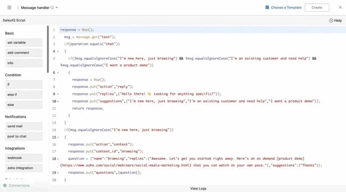The height and width of the screenshot is (192, 346).
Task: Insert a set variable block
Action: [x=24, y=42]
